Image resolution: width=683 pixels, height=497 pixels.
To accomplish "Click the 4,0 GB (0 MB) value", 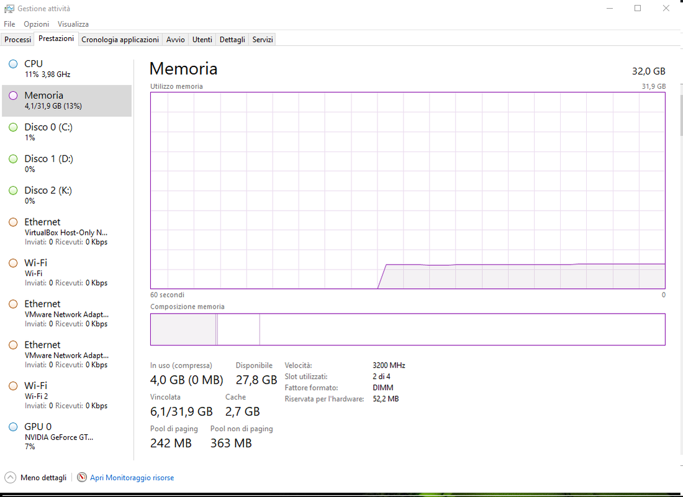I will tap(186, 380).
